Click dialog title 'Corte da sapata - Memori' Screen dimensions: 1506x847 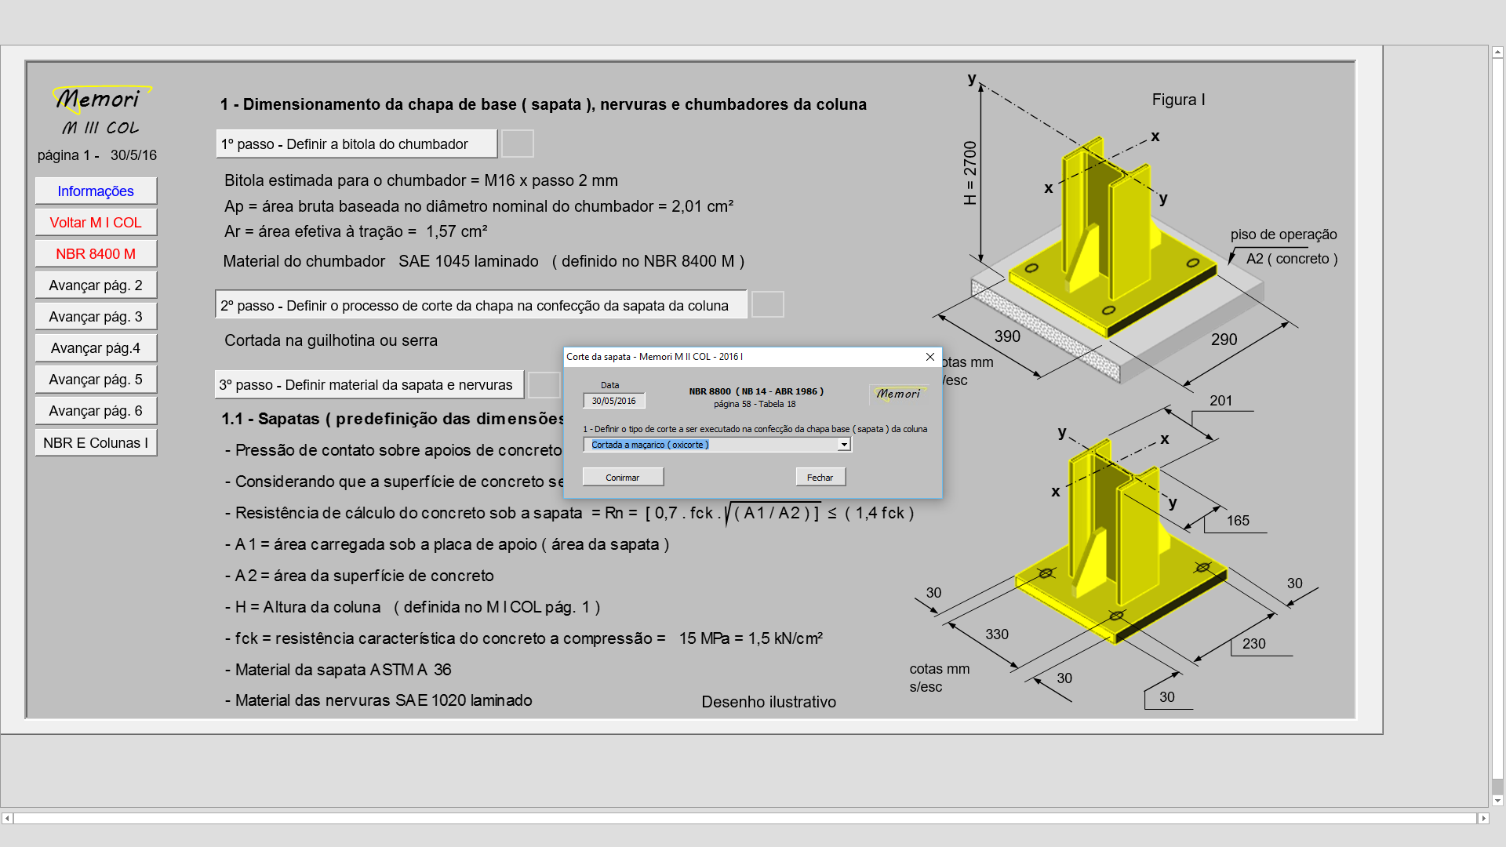pyautogui.click(x=654, y=357)
